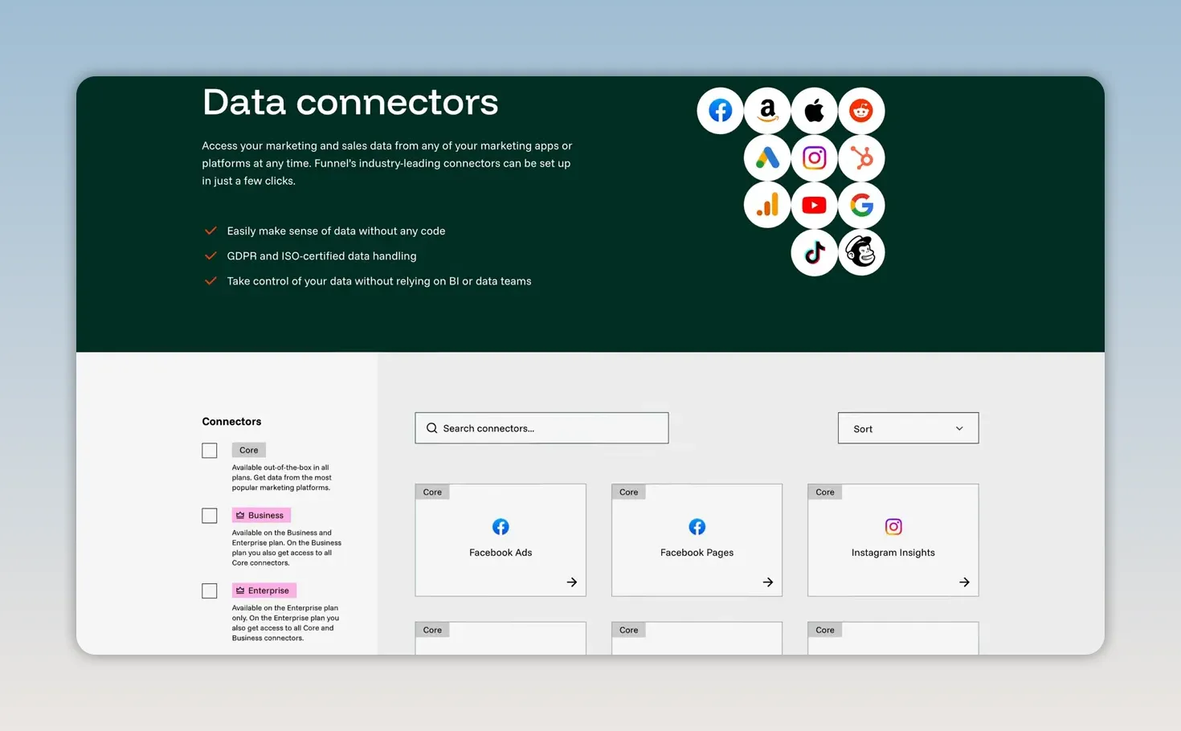This screenshot has height=731, width=1181.
Task: Click the arrow on the Instagram Insights card
Action: tap(964, 582)
